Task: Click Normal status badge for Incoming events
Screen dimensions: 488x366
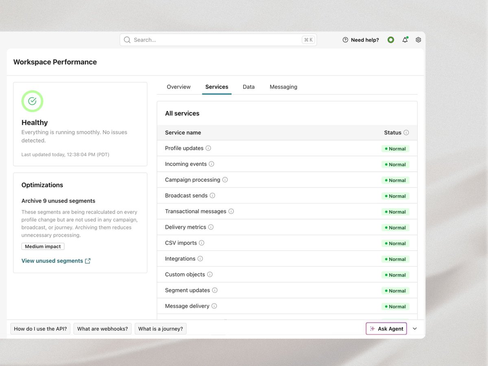Action: pyautogui.click(x=395, y=165)
